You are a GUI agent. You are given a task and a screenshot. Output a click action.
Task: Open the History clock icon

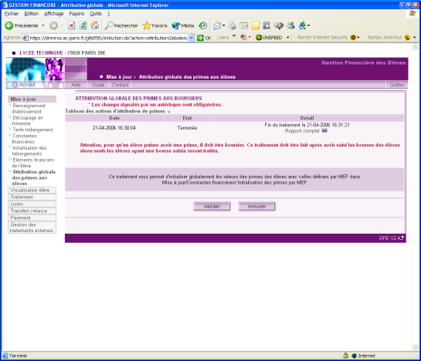[202, 25]
